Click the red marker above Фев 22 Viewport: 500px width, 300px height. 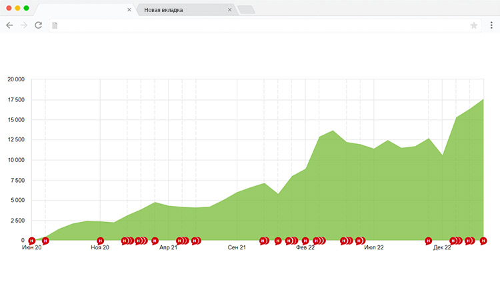[x=305, y=241]
